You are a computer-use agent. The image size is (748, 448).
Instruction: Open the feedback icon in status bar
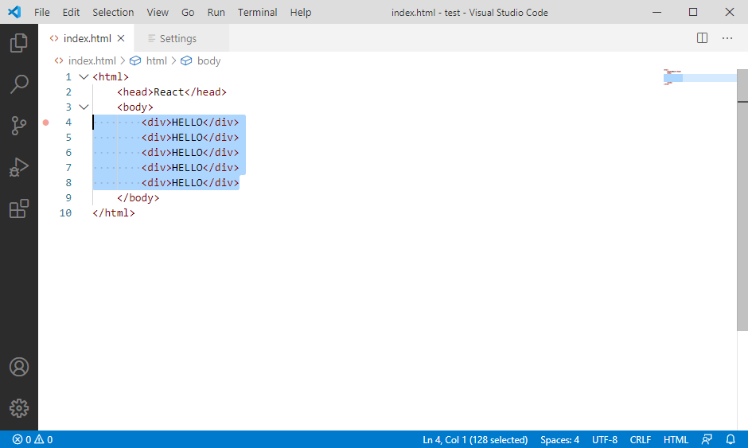[707, 439]
